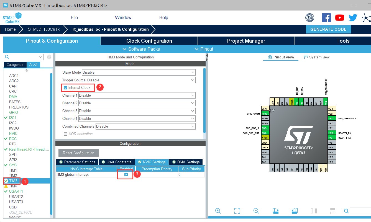Expand the Software Packs menu
Screen dimensions: 371x222
[x=141, y=49]
